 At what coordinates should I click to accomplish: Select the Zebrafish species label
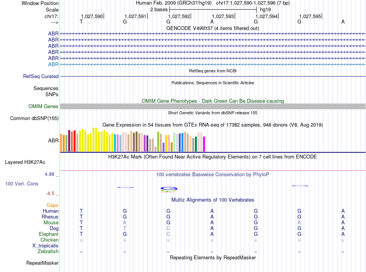pyautogui.click(x=48, y=251)
